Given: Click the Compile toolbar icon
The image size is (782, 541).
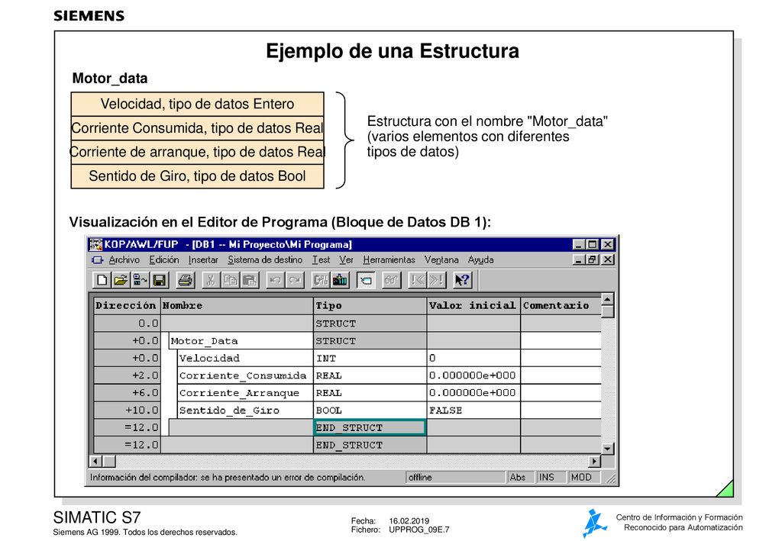Looking at the screenshot, I should click(320, 281).
